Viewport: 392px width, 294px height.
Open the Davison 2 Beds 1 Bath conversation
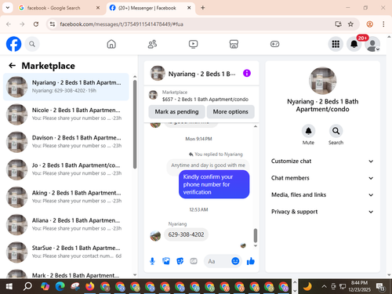[x=66, y=142]
